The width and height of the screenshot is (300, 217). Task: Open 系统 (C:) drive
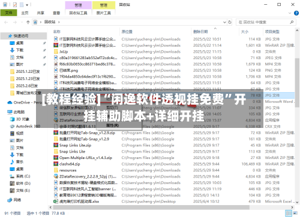pyautogui.click(x=23, y=176)
